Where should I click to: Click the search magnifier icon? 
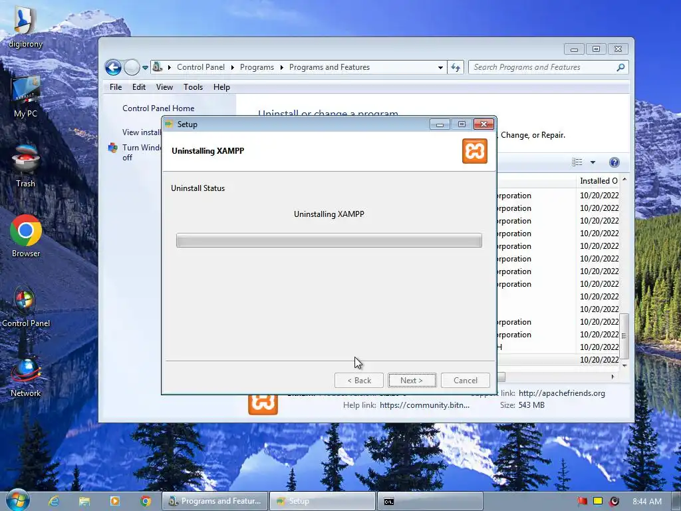pyautogui.click(x=620, y=67)
